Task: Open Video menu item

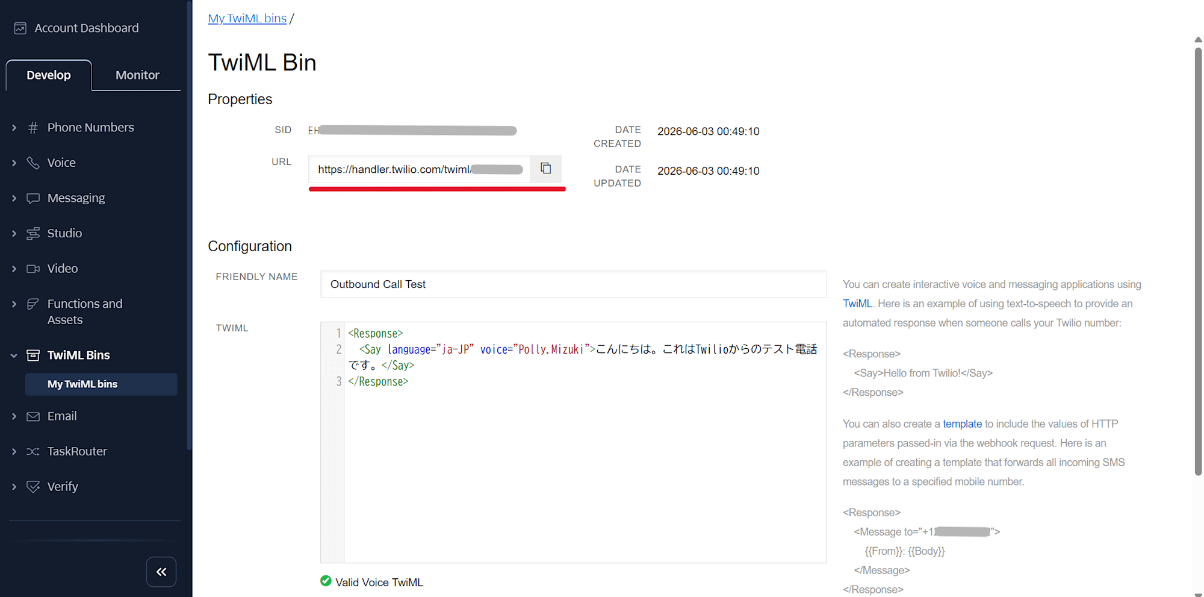Action: coord(63,269)
